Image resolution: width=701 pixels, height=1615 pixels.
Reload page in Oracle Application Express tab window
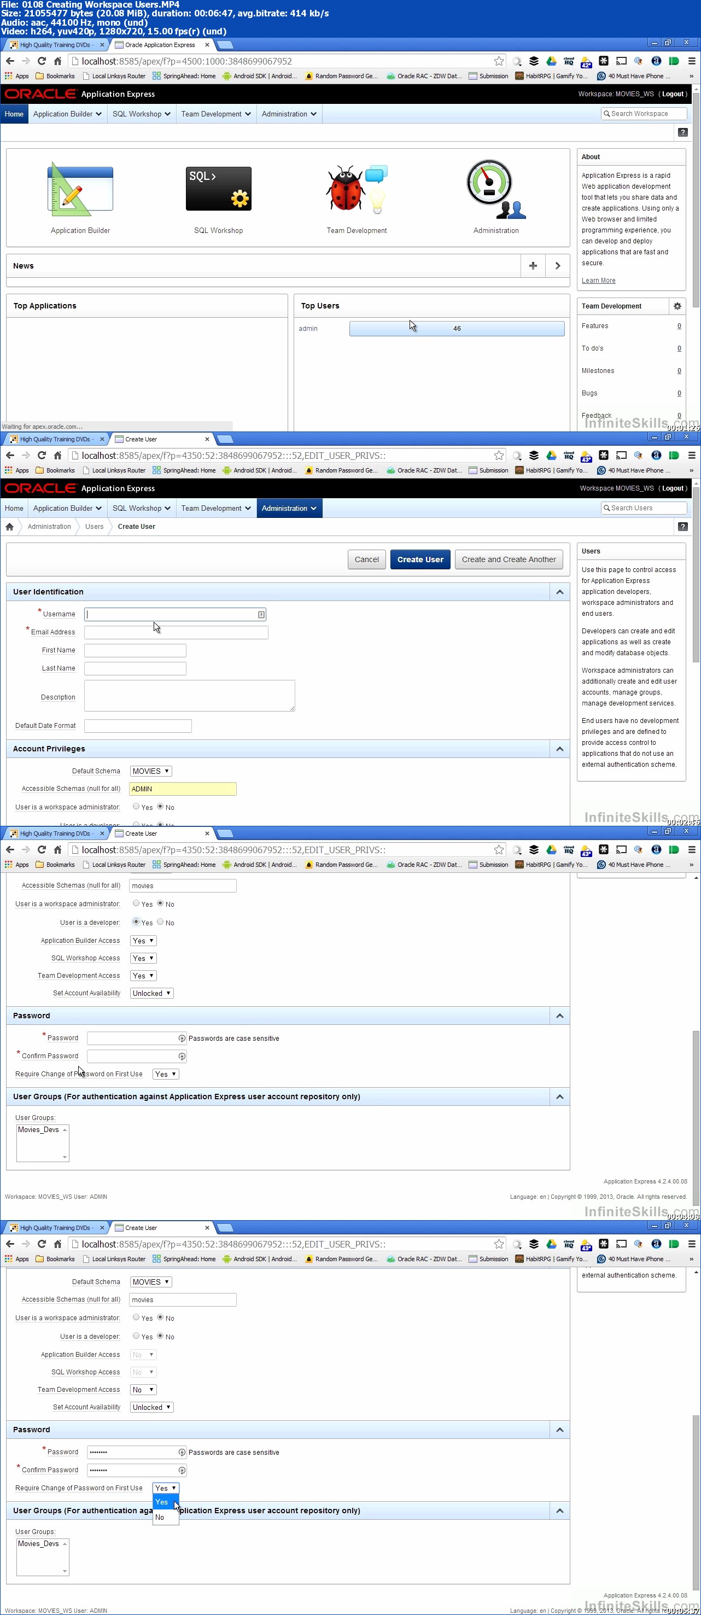point(42,61)
